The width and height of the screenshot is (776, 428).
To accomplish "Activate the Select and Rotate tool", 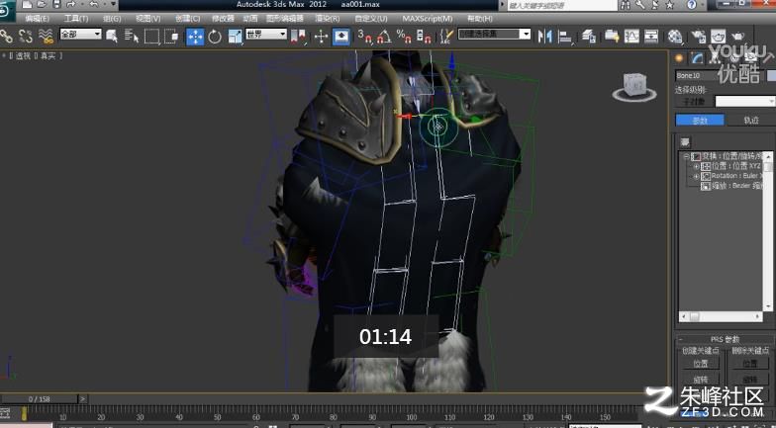I will [215, 37].
